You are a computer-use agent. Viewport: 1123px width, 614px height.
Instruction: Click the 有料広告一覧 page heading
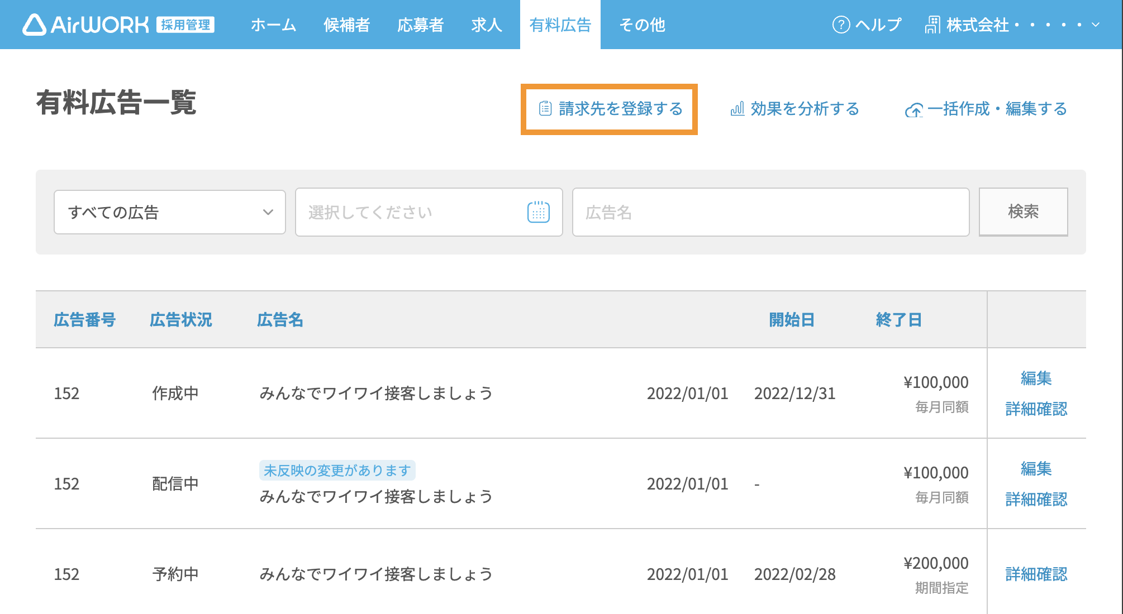(x=116, y=103)
